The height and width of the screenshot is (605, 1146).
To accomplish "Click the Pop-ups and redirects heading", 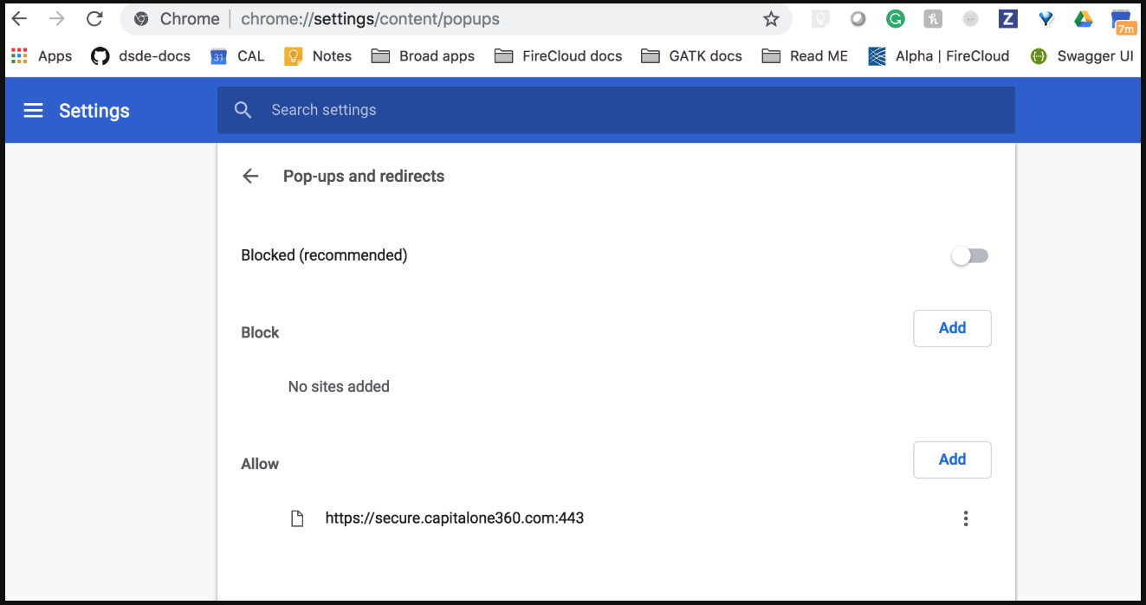I will tap(364, 177).
